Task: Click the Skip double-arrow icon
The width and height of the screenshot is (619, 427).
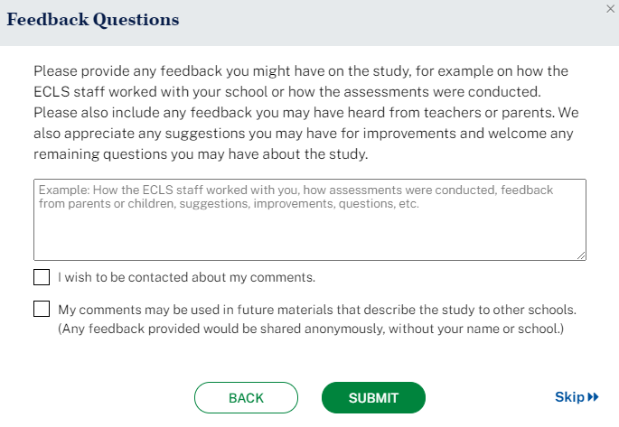Action: click(594, 397)
